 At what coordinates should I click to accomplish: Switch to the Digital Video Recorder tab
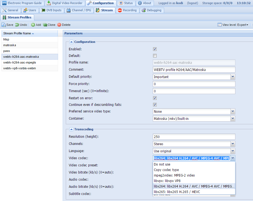[x=65, y=3]
